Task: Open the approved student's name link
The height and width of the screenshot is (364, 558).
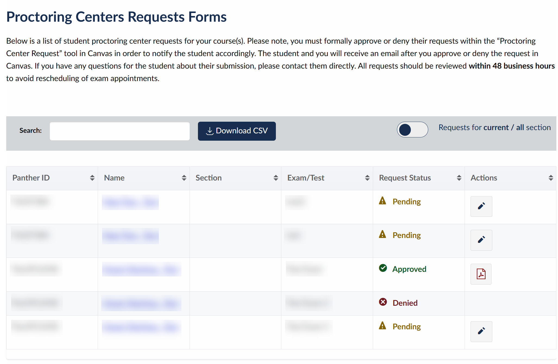Action: 142,270
